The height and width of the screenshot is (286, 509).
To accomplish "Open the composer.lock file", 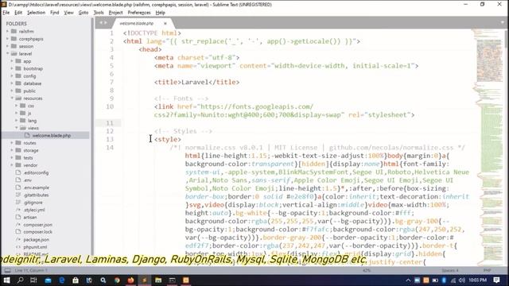I will 37,232.
